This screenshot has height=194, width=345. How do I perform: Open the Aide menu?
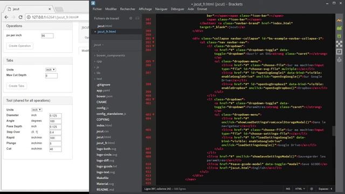[x=191, y=9]
